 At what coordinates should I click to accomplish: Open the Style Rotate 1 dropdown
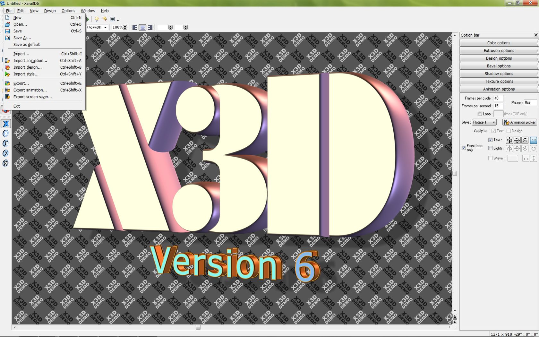484,122
